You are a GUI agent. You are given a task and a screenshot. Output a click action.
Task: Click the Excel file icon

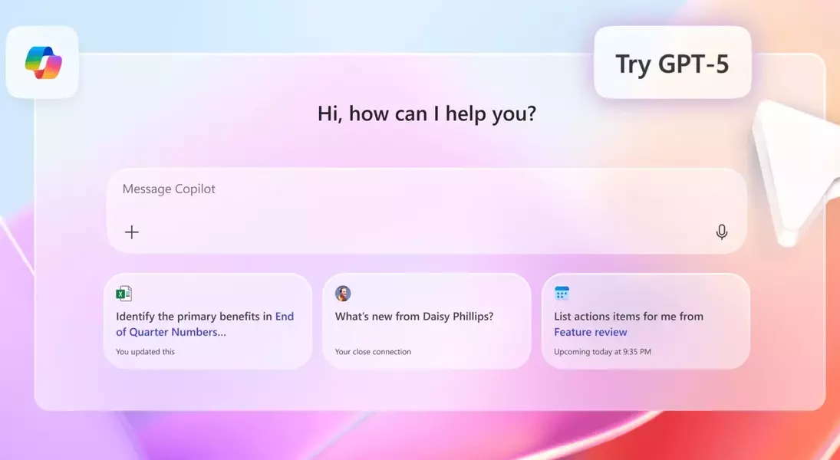[x=124, y=294]
